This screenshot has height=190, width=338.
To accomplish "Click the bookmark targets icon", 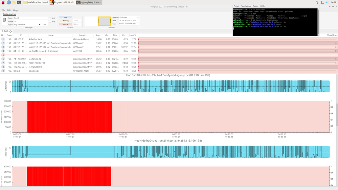I will (x=4, y=20).
